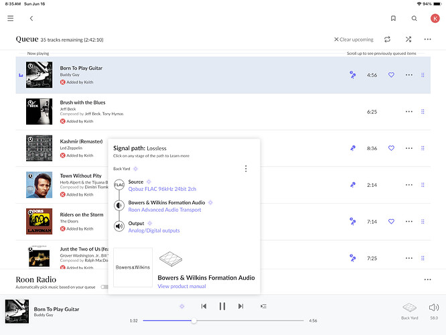Grab the reorder handle of Brush with the Blues

tap(423, 112)
